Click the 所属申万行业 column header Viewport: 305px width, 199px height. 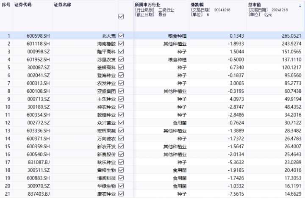148,4
